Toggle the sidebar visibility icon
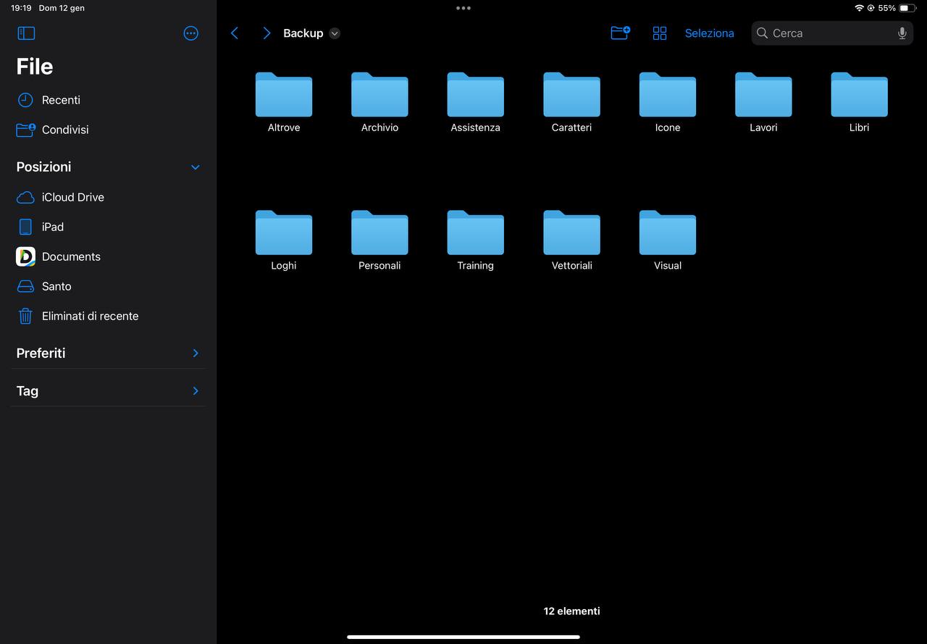The height and width of the screenshot is (644, 927). pyautogui.click(x=26, y=33)
